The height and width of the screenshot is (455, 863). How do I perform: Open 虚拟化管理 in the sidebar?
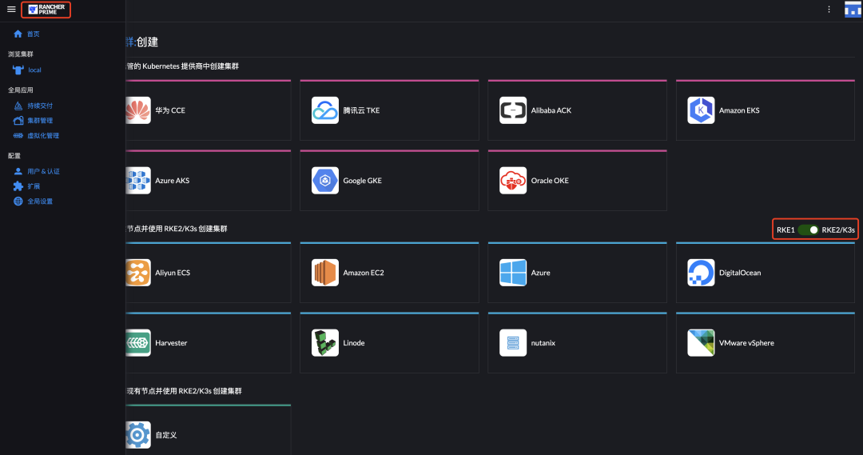click(x=43, y=135)
